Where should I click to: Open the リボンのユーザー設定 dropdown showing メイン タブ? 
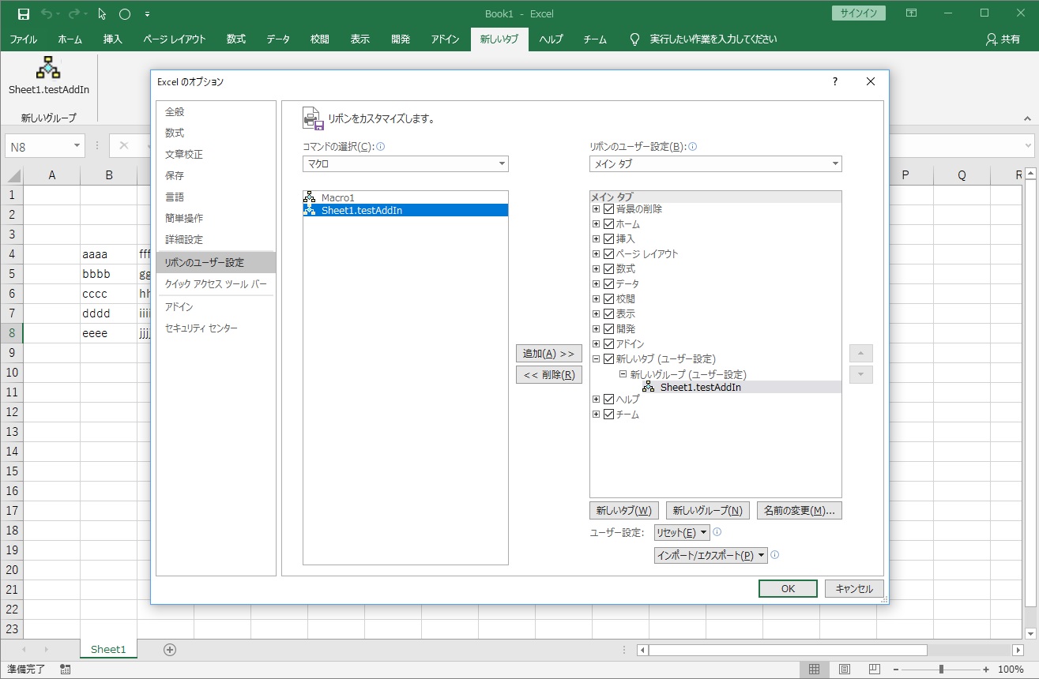click(716, 163)
